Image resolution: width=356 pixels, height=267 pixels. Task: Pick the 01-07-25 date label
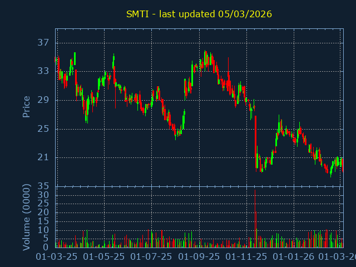tap(151, 257)
